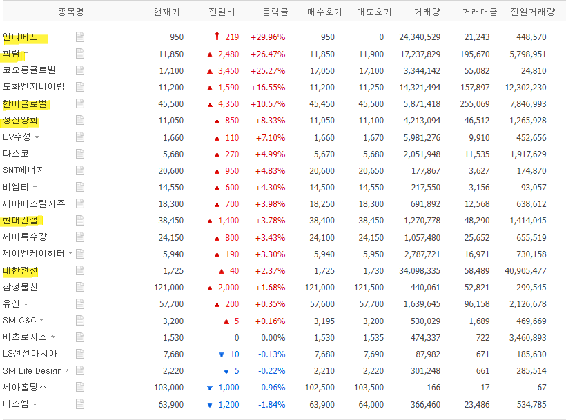Open the 비엠티 stock link
This screenshot has width=566, height=420.
pyautogui.click(x=15, y=187)
